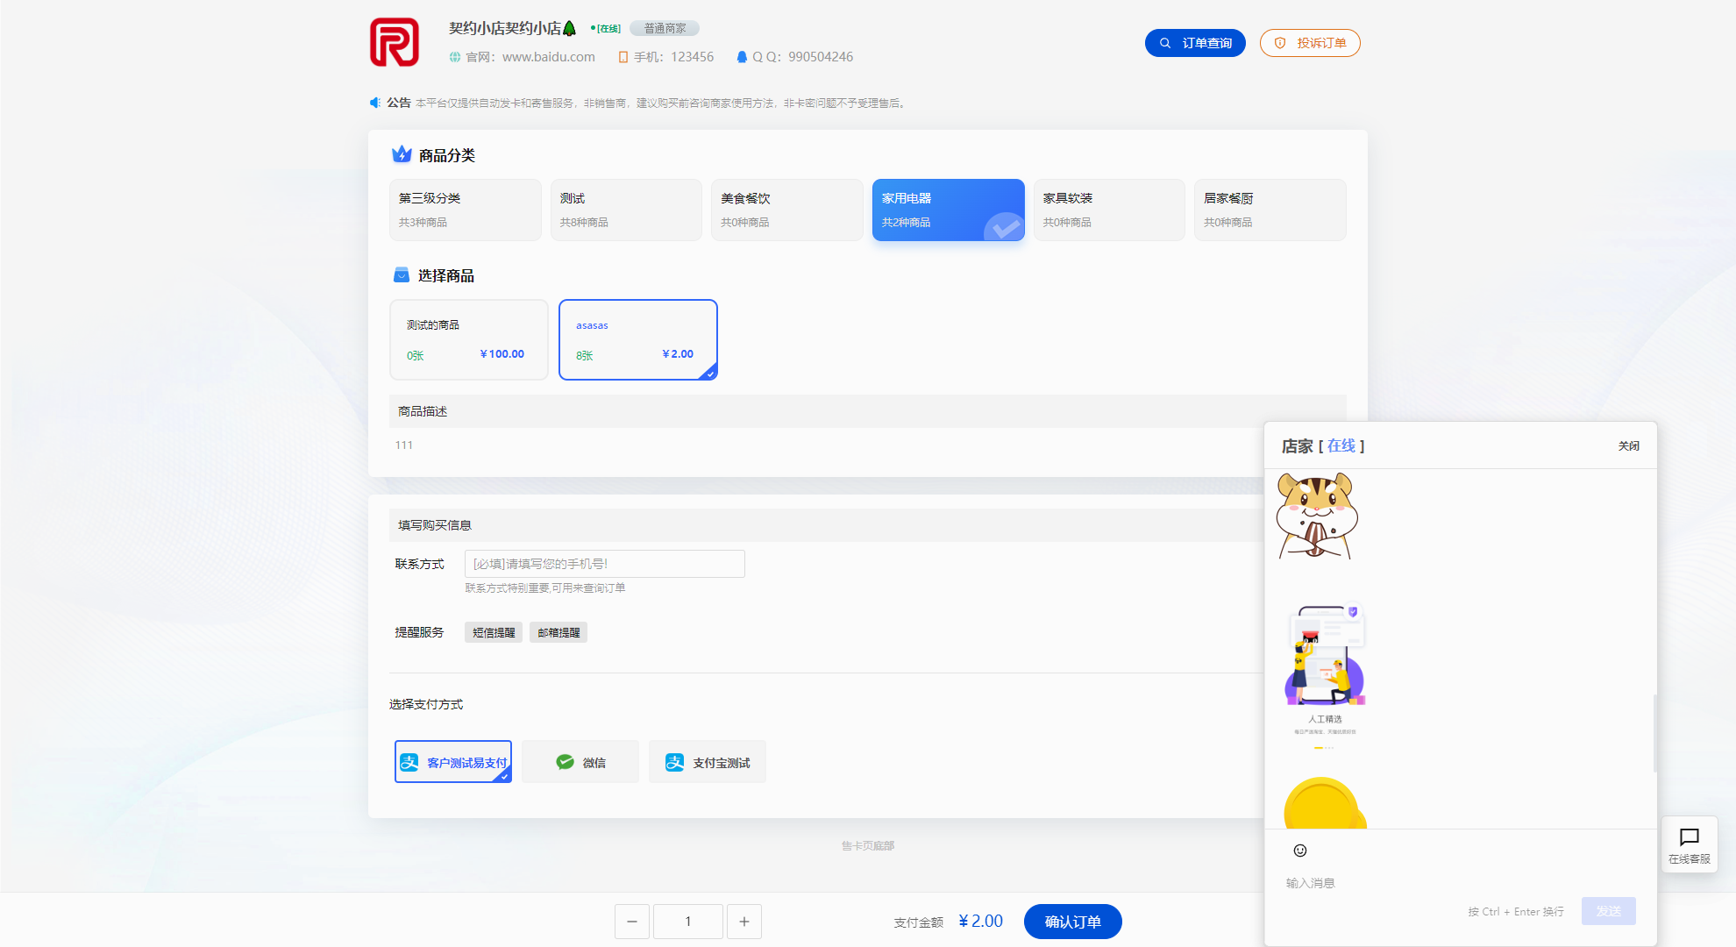Viewport: 1736px width, 947px height.
Task: Click 确认订单 to confirm order
Action: point(1072,922)
